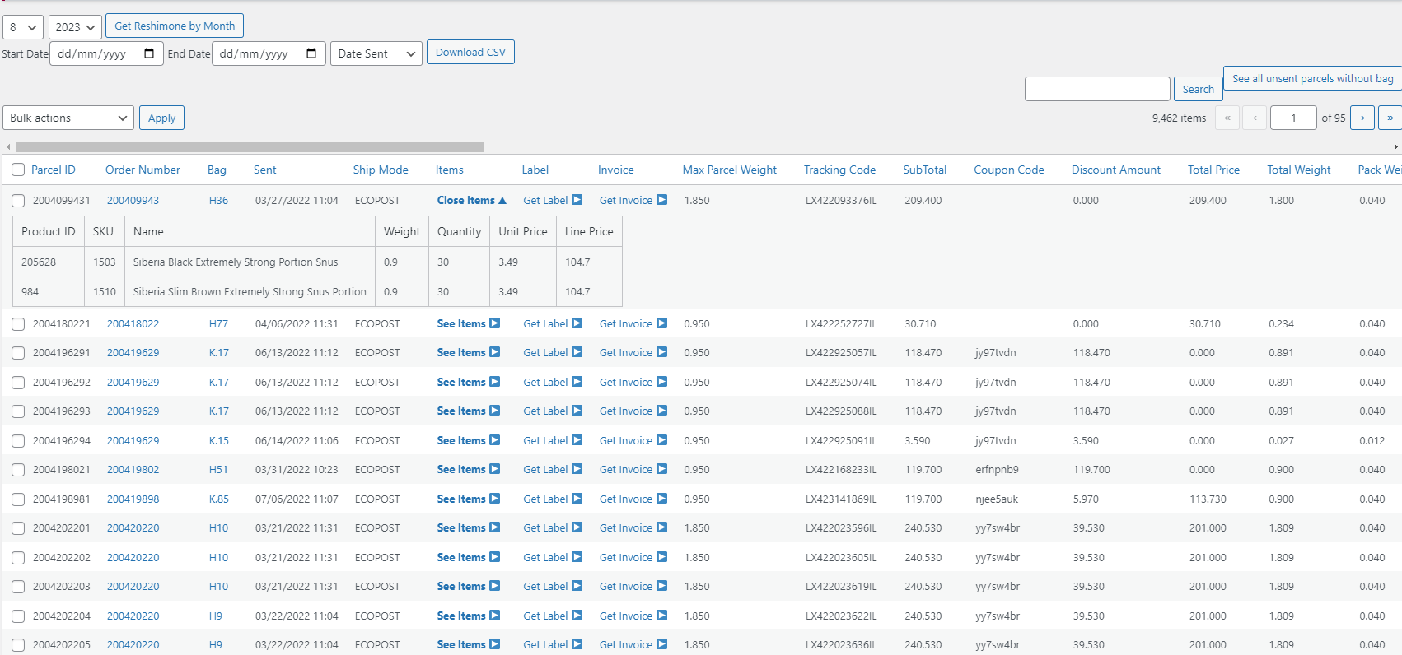Check the box for parcel 2004099431
Screen dimensions: 1402x655
[x=18, y=201]
